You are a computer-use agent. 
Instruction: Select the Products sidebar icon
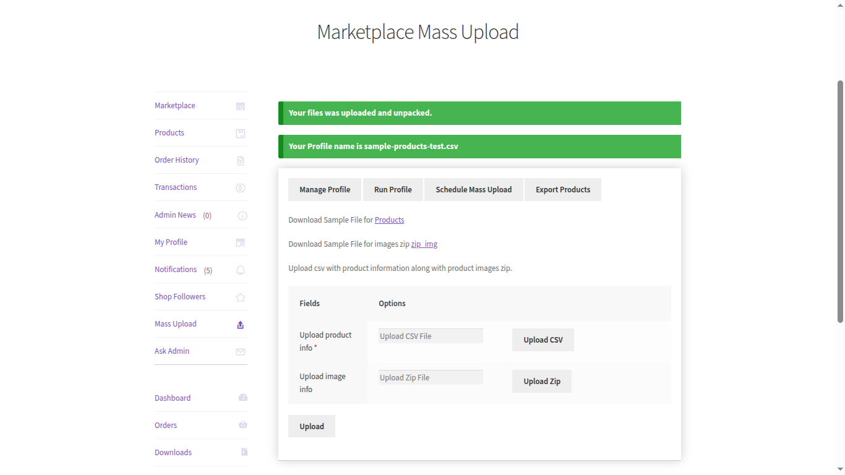point(240,133)
